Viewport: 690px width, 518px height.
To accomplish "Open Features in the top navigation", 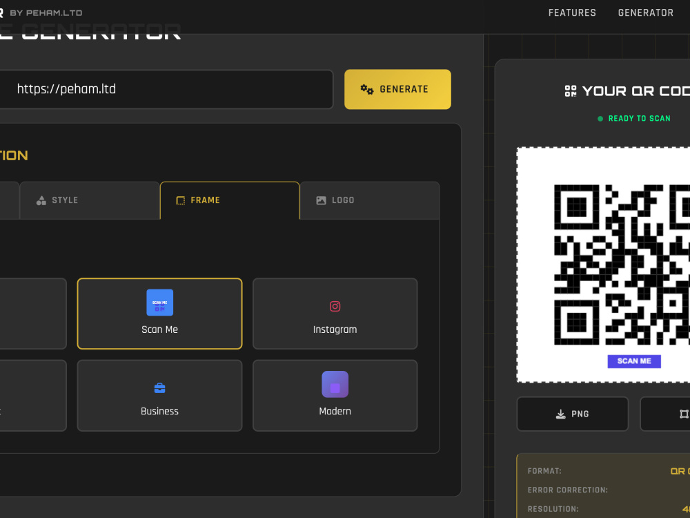I will click(x=572, y=12).
